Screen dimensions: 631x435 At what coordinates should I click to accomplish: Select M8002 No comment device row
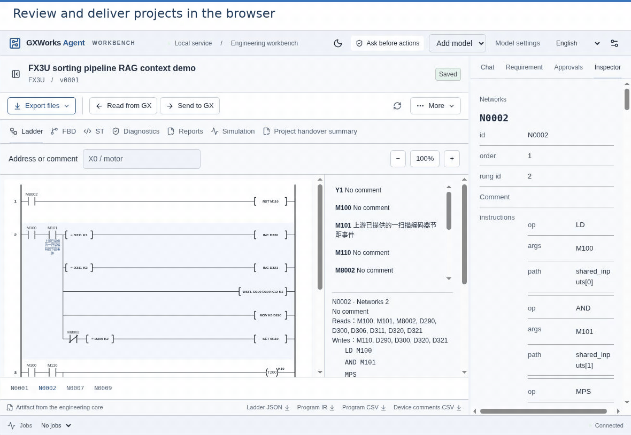click(364, 270)
